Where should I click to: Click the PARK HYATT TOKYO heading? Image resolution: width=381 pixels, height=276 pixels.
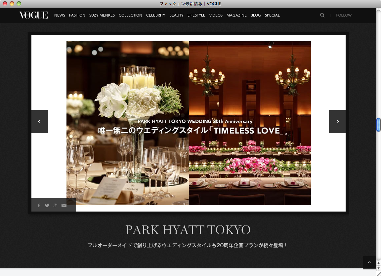188,230
